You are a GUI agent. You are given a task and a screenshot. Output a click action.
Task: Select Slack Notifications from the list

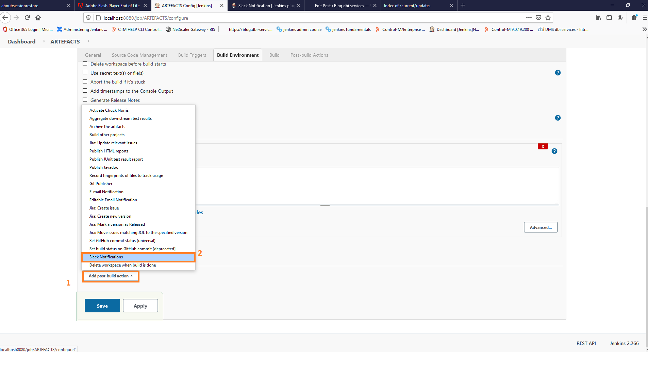point(138,257)
